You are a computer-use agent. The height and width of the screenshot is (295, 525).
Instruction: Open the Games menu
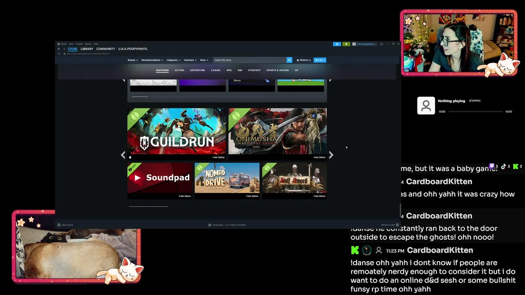coord(88,44)
